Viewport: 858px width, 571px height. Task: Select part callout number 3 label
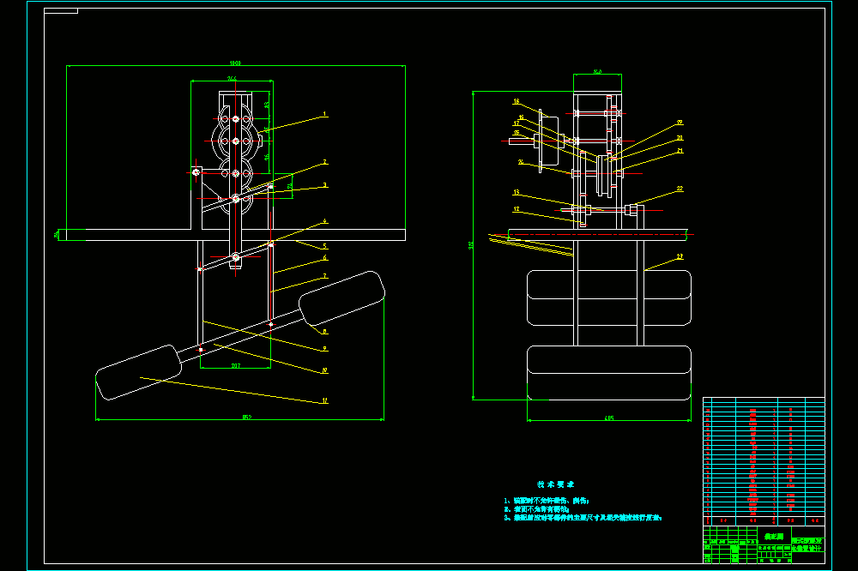coord(324,185)
